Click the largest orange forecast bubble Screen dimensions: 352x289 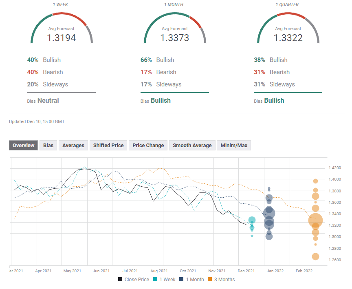pos(315,221)
